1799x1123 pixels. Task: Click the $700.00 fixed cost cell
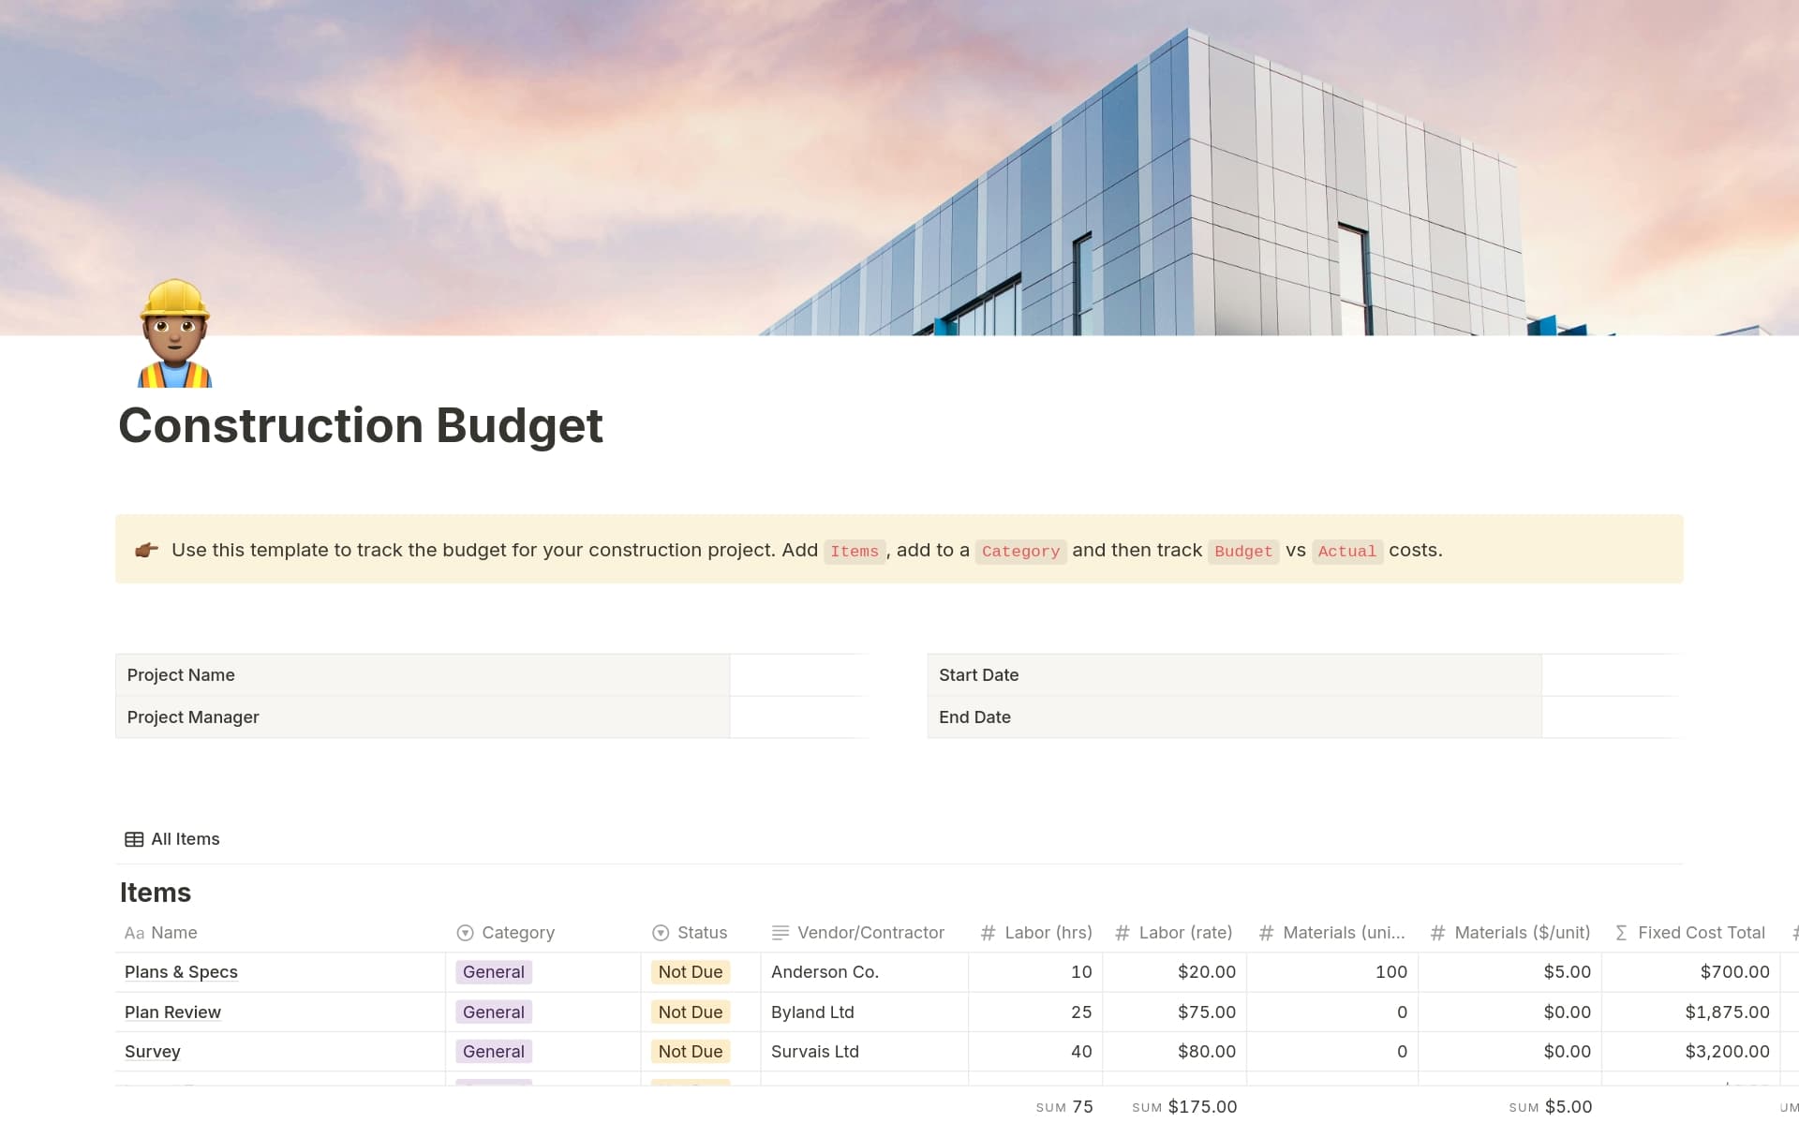[1691, 972]
